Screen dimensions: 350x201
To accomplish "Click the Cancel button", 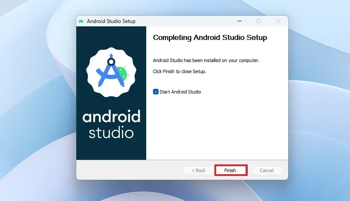I will click(x=267, y=170).
